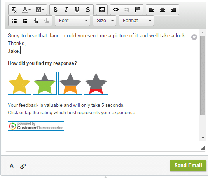Align text left
The height and width of the screenshot is (178, 208).
tap(152, 10)
